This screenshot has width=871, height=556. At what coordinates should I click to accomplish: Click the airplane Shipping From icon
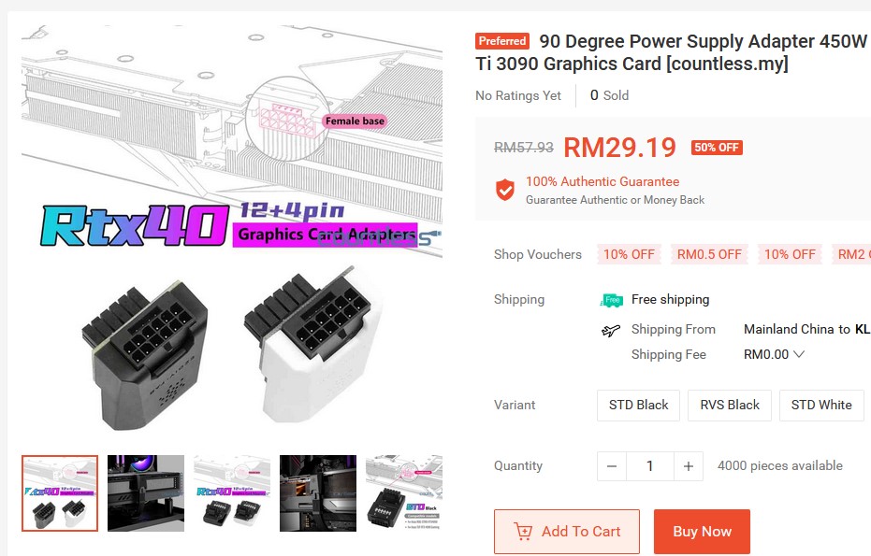pos(611,331)
